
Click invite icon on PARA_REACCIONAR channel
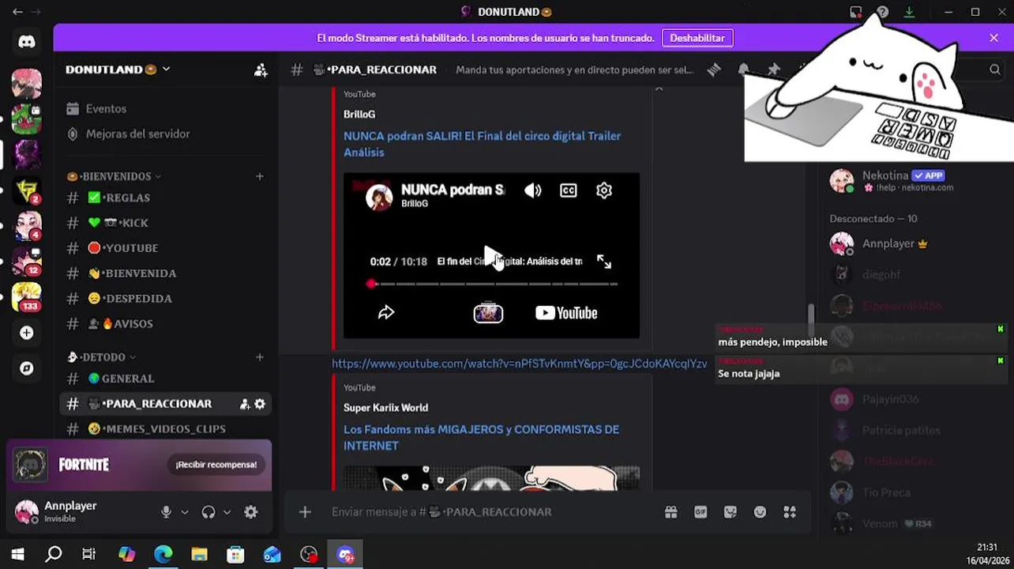click(244, 404)
